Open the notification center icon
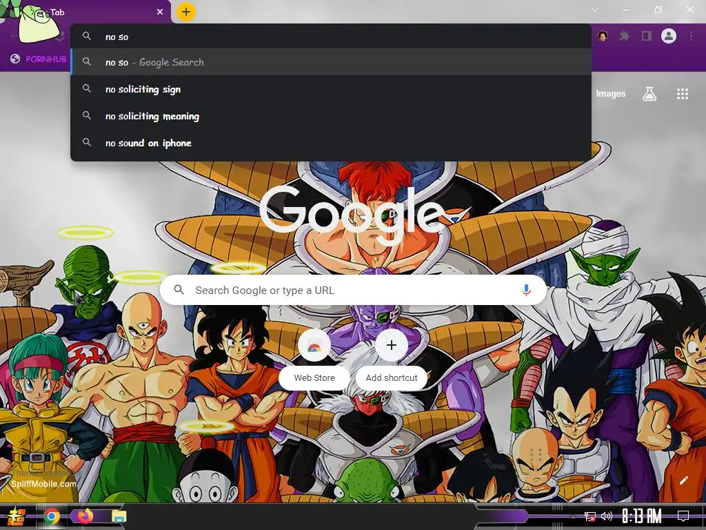This screenshot has width=706, height=530. coord(683,516)
